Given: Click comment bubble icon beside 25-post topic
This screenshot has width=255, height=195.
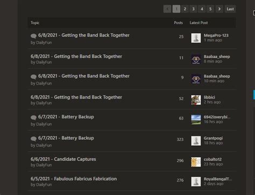Looking at the screenshot, I should click(33, 36).
